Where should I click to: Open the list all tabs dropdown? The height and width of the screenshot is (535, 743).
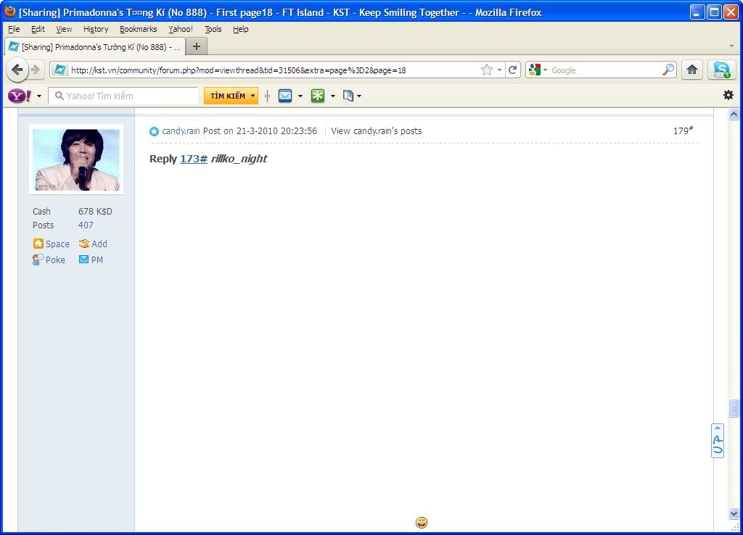pos(731,46)
